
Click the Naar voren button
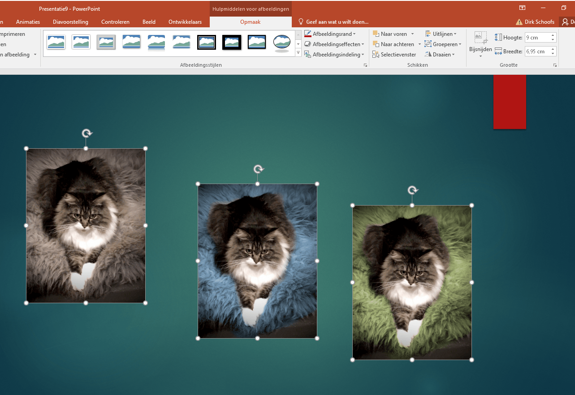390,34
